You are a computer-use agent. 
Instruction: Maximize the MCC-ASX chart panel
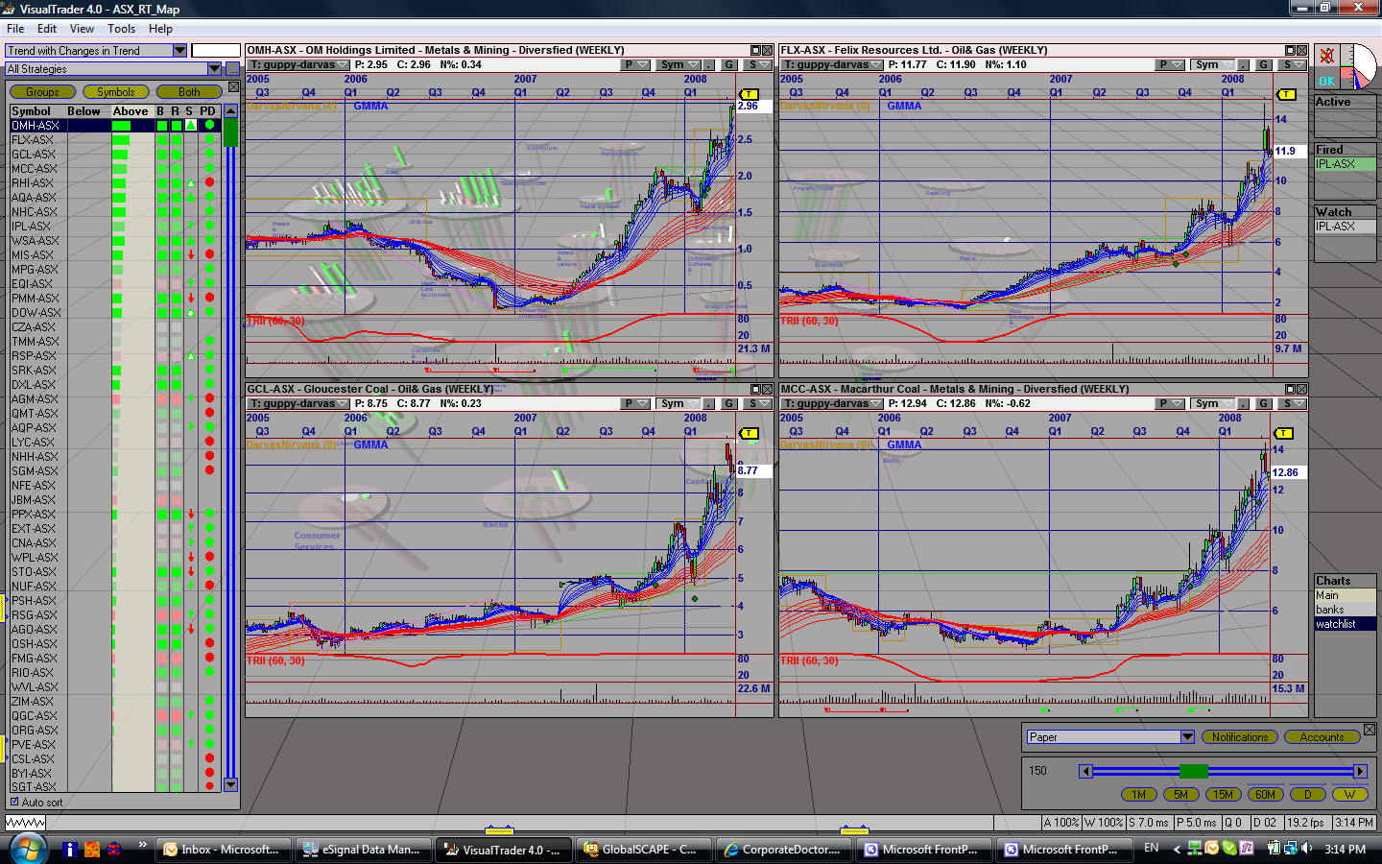(1291, 389)
